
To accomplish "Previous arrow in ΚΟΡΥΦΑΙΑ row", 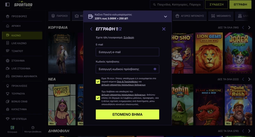I will pyautogui.click(x=243, y=27).
